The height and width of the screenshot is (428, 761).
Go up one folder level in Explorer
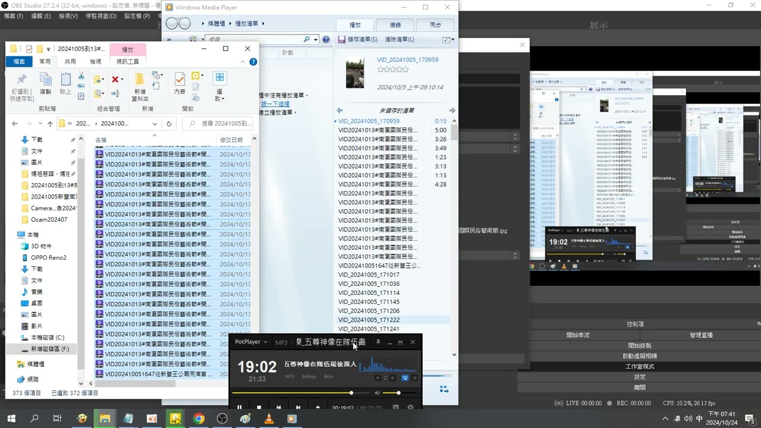50,124
